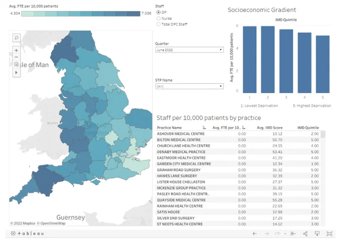Image resolution: width=339 pixels, height=242 pixels.
Task: Click IMD score 50.70 cell
Action: pos(277,140)
